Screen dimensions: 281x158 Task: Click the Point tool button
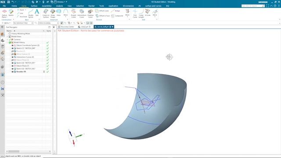pyautogui.click(x=22, y=10)
